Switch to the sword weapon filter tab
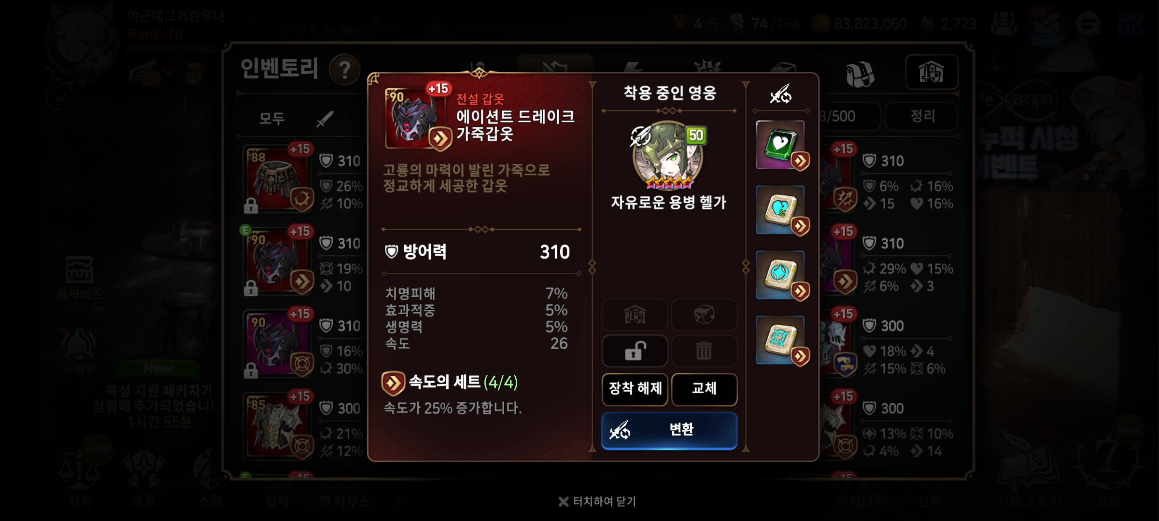The width and height of the screenshot is (1159, 521). [325, 118]
